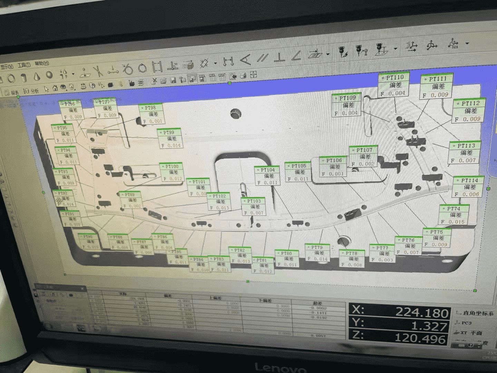The width and height of the screenshot is (497, 373).
Task: Select the angle measurement tool
Action: [x=245, y=60]
